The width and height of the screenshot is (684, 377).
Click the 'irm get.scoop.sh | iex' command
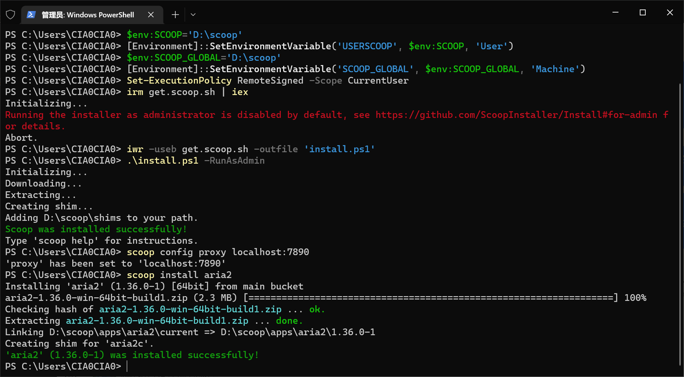pos(188,92)
